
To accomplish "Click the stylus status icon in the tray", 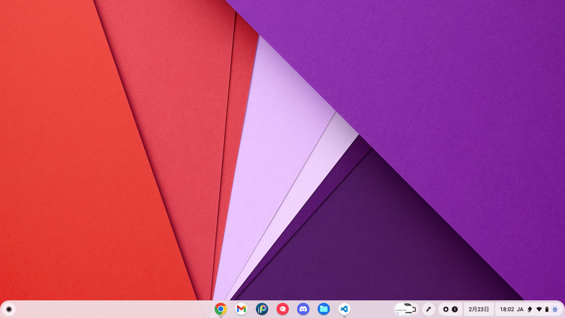I will (530, 309).
